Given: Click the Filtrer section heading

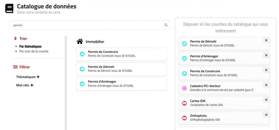Looking at the screenshot, I should 24,67.
